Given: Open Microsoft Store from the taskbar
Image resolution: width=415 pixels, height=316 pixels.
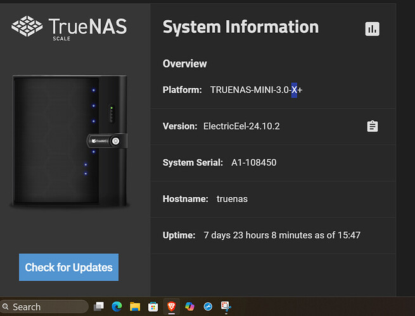Looking at the screenshot, I should pyautogui.click(x=153, y=307).
